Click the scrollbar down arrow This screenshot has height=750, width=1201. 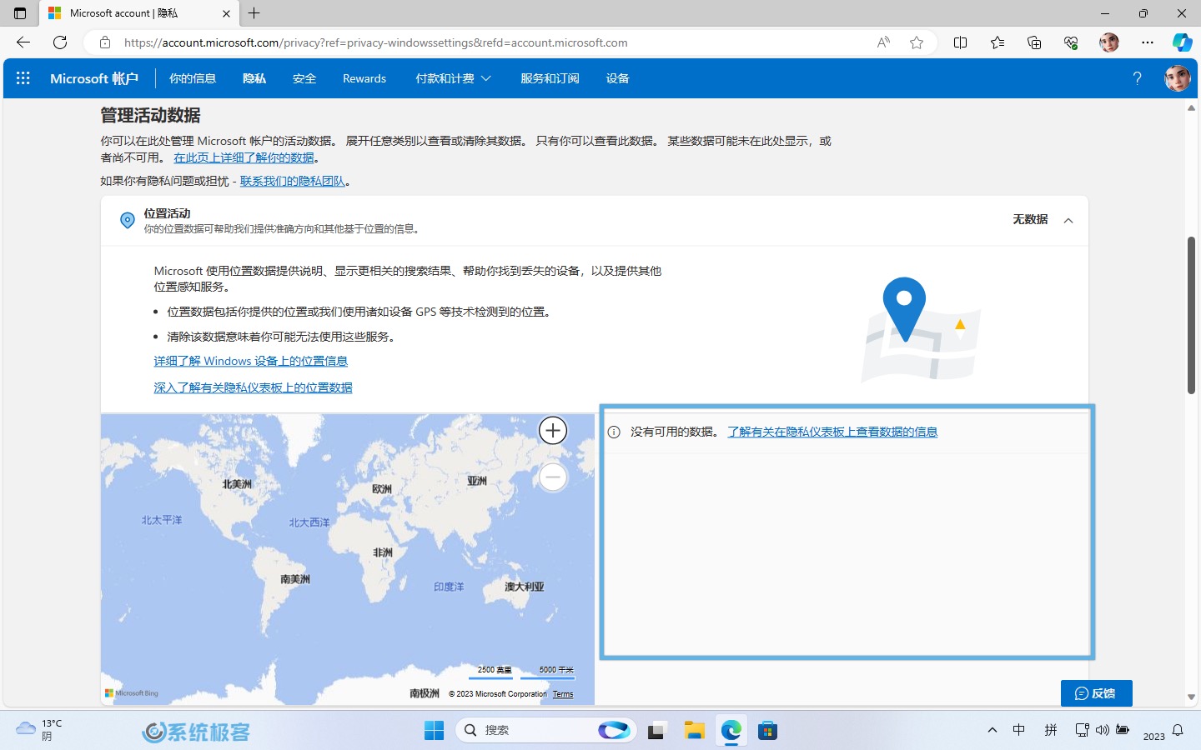click(1192, 697)
